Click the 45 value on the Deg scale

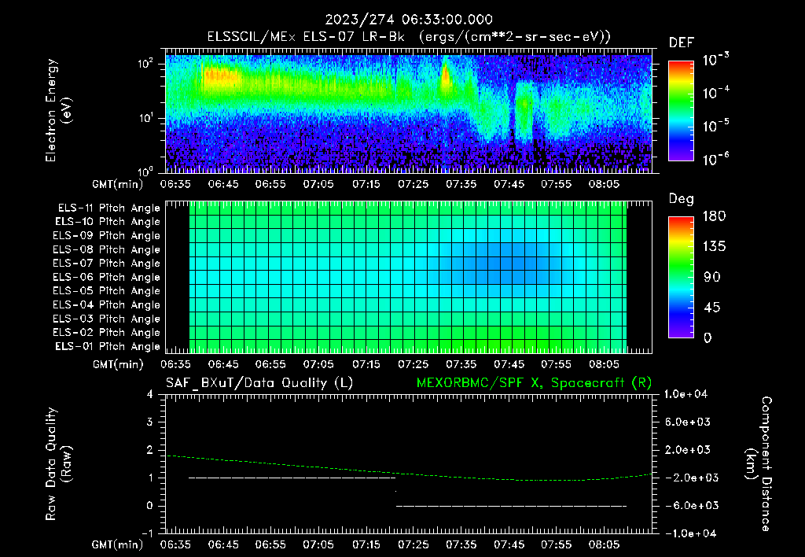pyautogui.click(x=712, y=308)
